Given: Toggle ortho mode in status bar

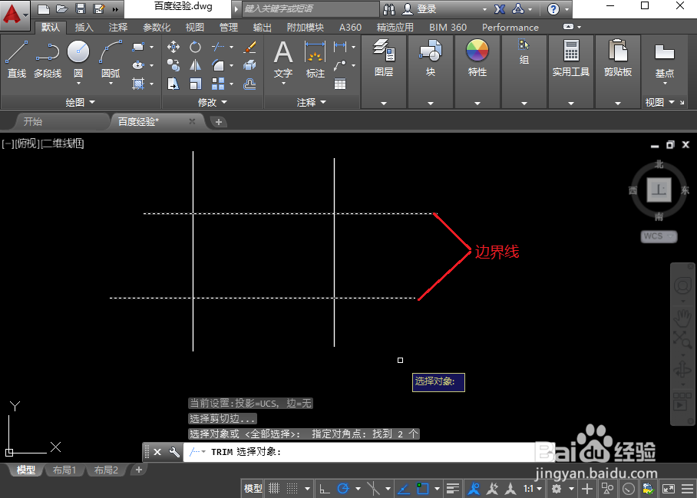Looking at the screenshot, I should [x=325, y=489].
